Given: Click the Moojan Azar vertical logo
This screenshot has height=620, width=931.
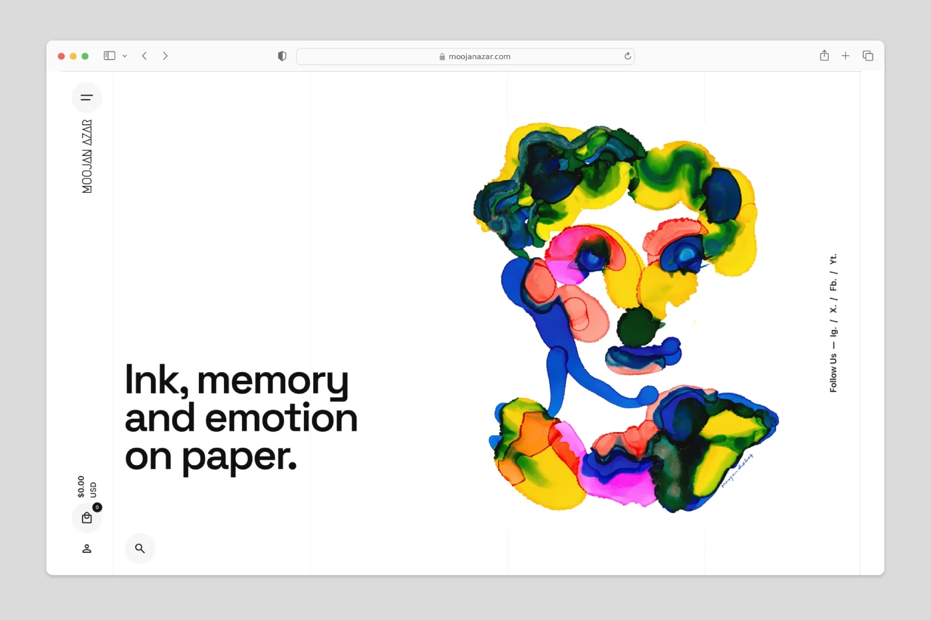Looking at the screenshot, I should pyautogui.click(x=86, y=156).
